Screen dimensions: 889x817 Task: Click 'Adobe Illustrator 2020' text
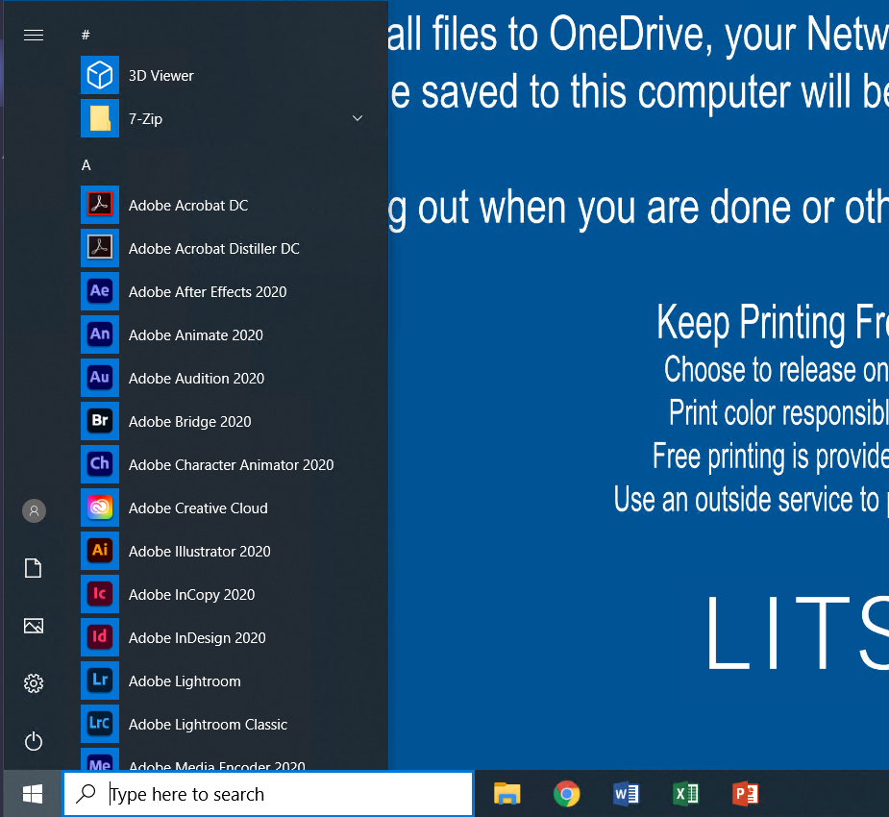(x=200, y=551)
